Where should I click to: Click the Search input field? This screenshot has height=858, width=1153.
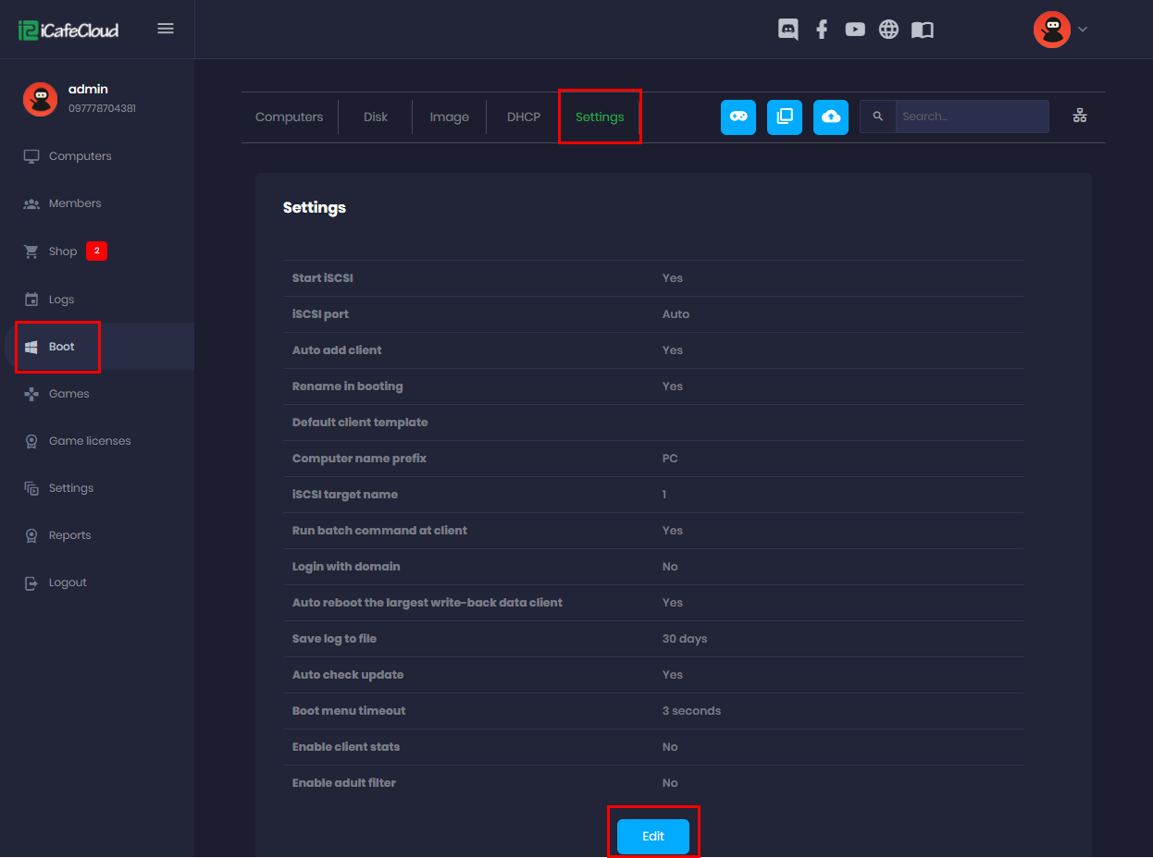coord(970,116)
